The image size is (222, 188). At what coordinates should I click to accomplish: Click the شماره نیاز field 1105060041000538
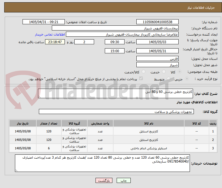(x=157, y=22)
